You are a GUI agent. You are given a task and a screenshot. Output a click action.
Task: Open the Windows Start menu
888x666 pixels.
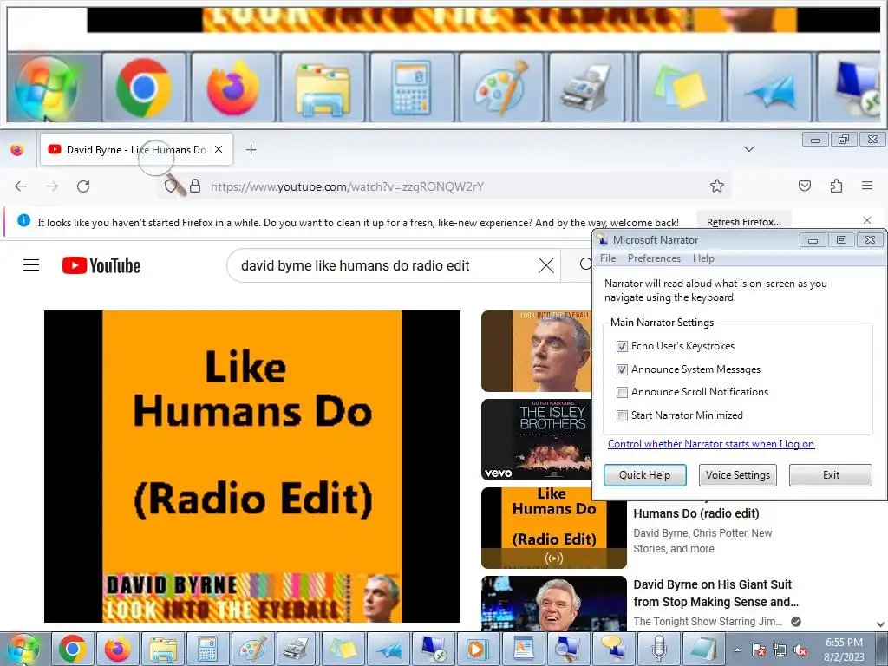[23, 649]
